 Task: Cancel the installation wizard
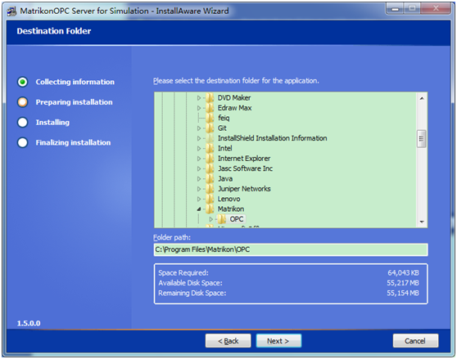click(x=415, y=341)
